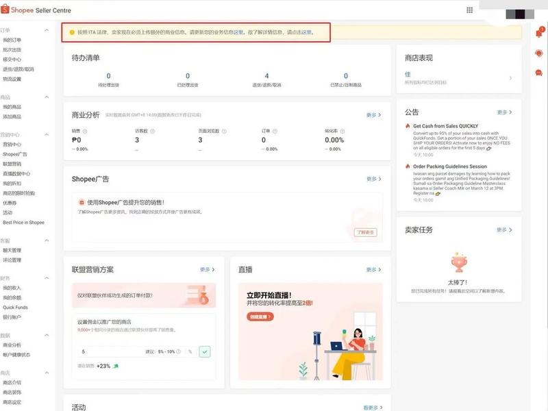548x411 pixels.
Task: Open 我的订单 in sidebar
Action: [x=12, y=40]
